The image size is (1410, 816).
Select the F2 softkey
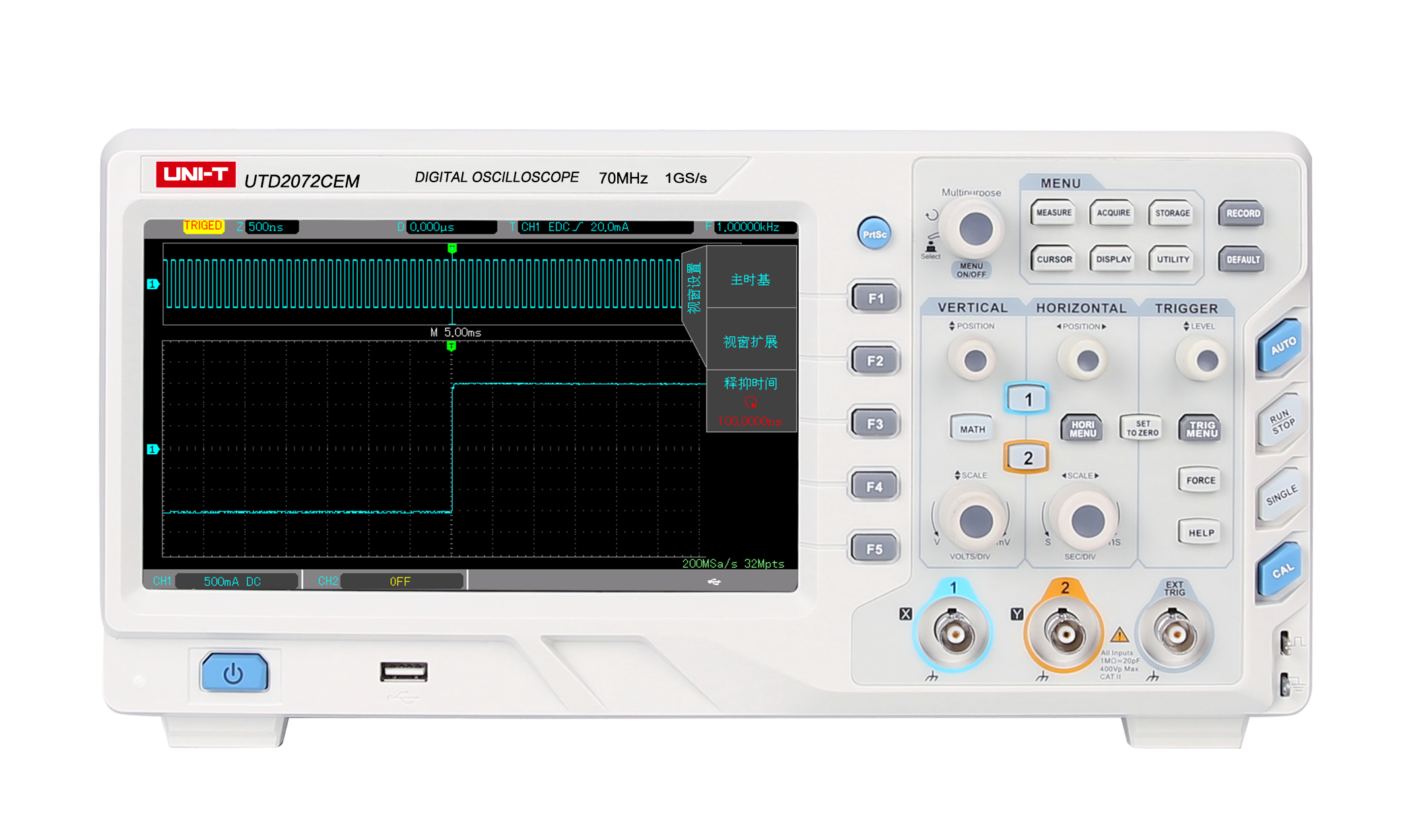point(875,361)
